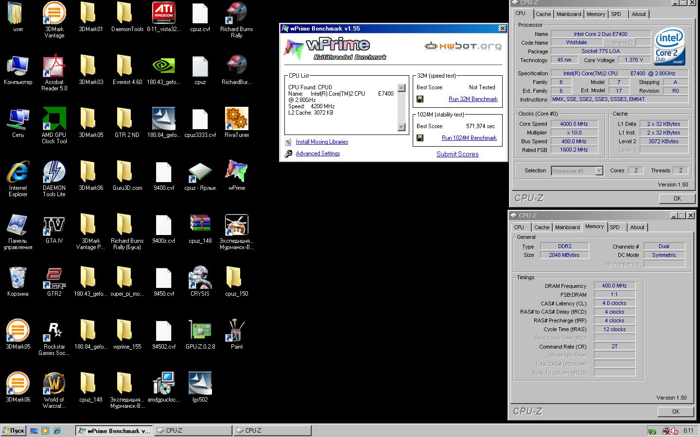The image size is (700, 437).
Task: Open the Start (Пуск) menu
Action: [x=14, y=431]
